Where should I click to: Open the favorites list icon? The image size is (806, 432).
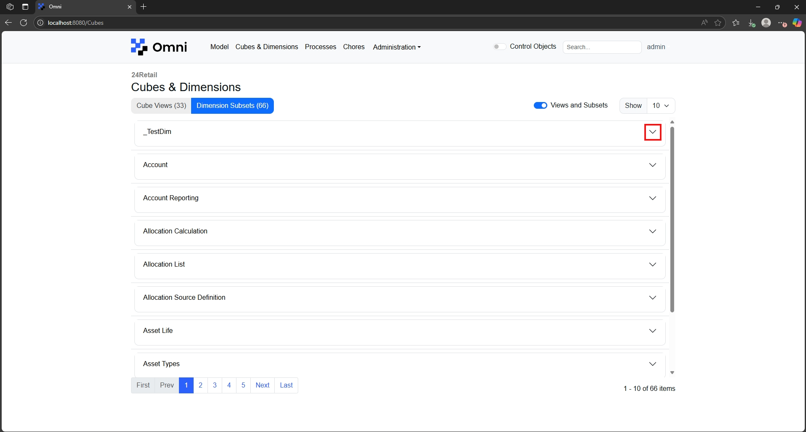coord(736,23)
